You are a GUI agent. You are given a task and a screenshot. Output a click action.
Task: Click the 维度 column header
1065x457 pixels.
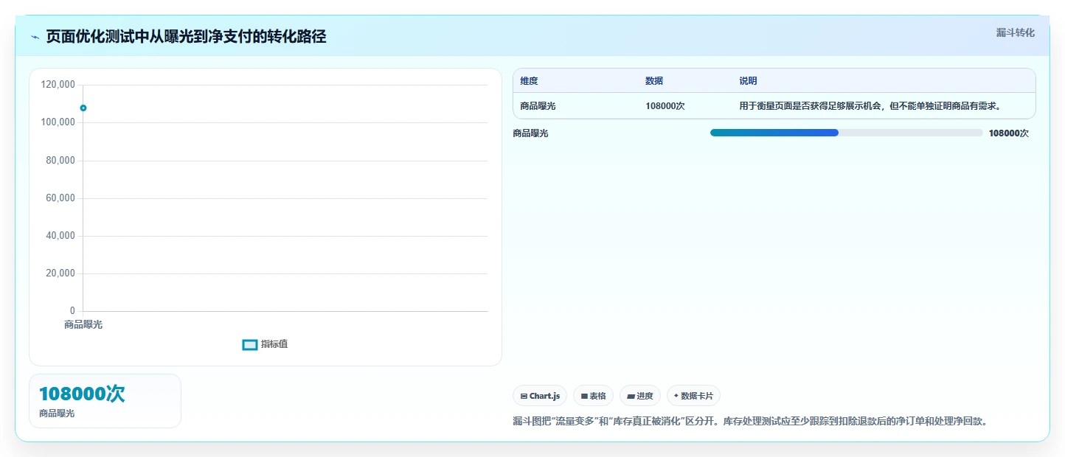[529, 81]
